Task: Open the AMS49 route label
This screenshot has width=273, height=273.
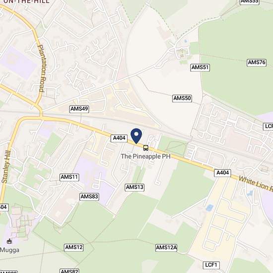Action: (x=79, y=109)
